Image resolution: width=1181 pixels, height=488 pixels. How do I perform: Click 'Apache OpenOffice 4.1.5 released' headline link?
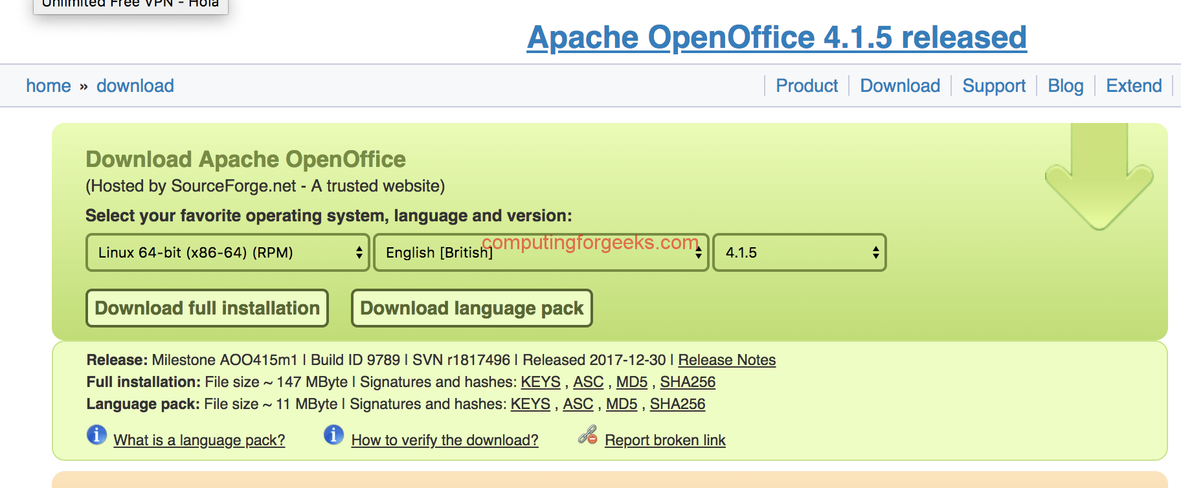click(x=777, y=38)
